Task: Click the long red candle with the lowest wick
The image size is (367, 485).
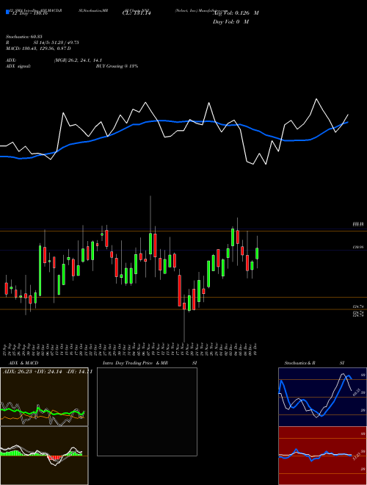Action: (184, 306)
